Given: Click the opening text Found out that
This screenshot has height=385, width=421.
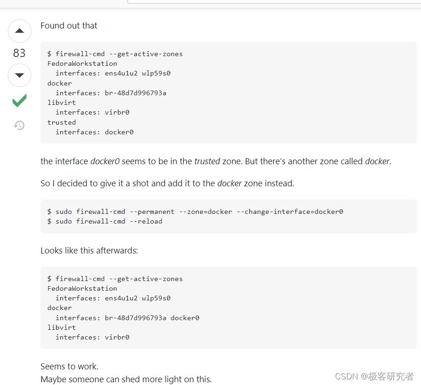Looking at the screenshot, I should pos(69,26).
